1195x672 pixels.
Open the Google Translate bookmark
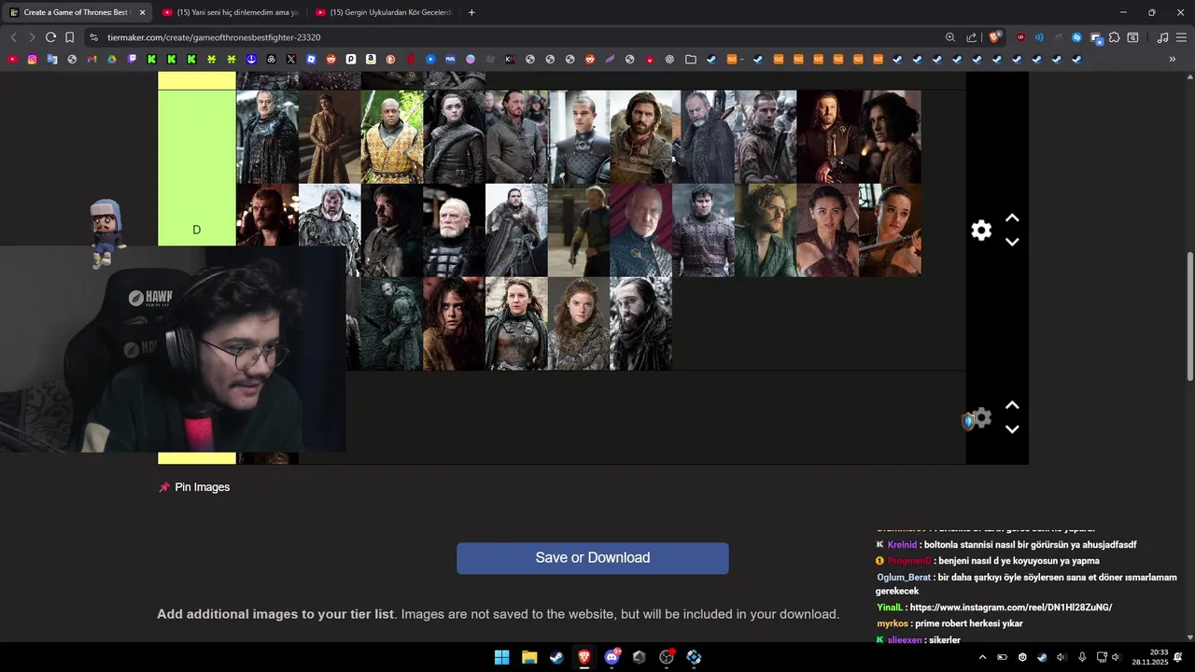click(52, 59)
